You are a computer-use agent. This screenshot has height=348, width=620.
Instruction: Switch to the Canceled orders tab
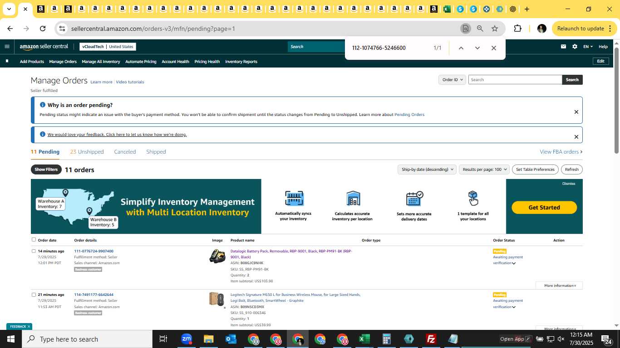[x=125, y=152]
